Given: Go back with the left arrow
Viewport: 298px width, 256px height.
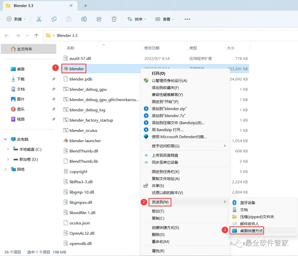Looking at the screenshot, I should [7, 35].
